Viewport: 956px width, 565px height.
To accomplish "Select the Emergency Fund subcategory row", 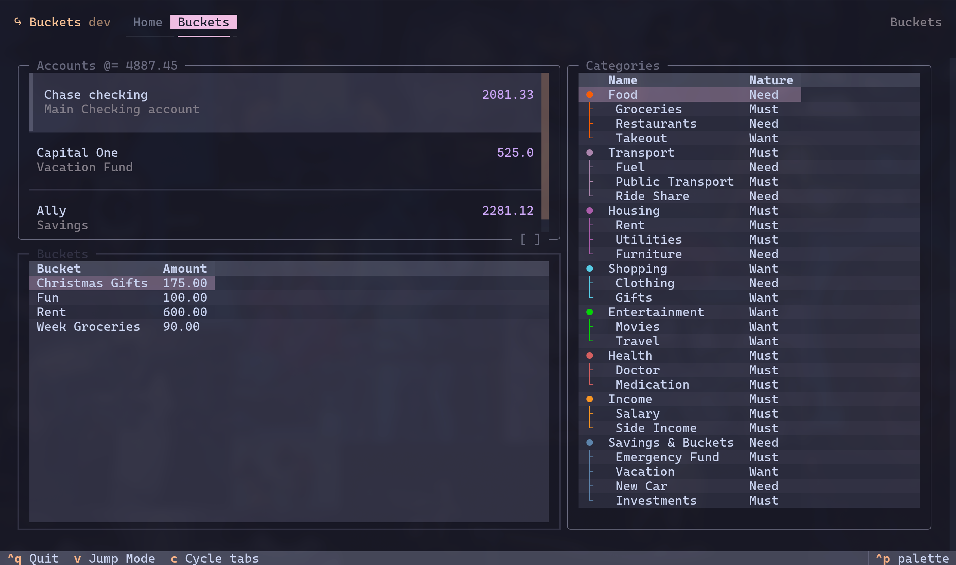I will (667, 457).
